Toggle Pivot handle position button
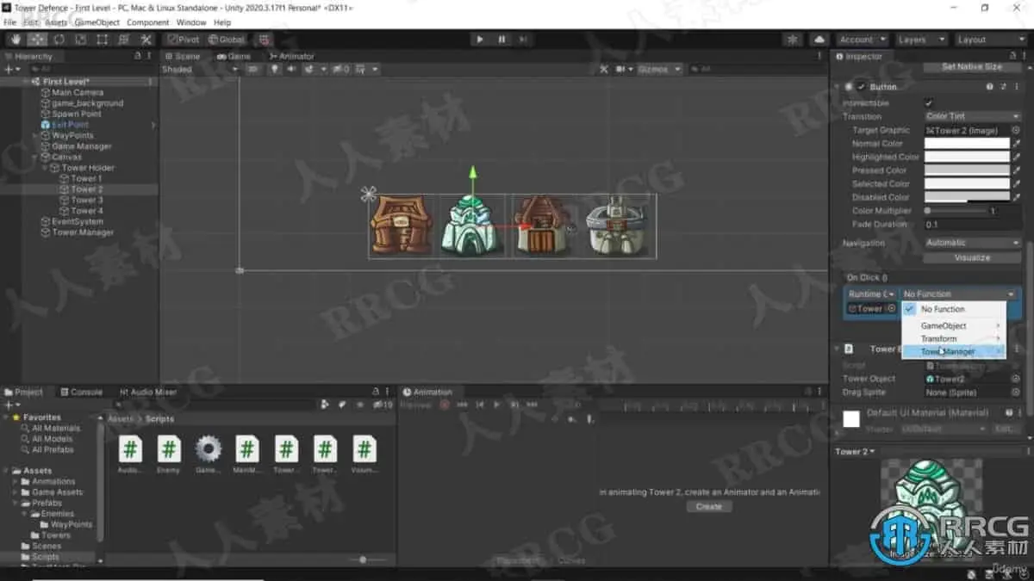Viewport: 1034px width, 581px height. coord(184,39)
